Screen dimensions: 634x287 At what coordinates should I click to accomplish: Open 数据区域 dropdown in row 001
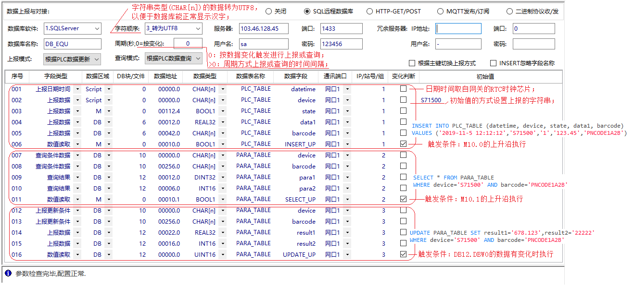pyautogui.click(x=108, y=89)
